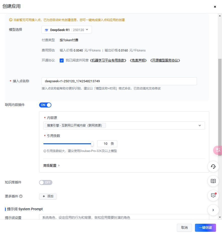Open the feedback message icon
This screenshot has width=222, height=233.
click(x=213, y=195)
